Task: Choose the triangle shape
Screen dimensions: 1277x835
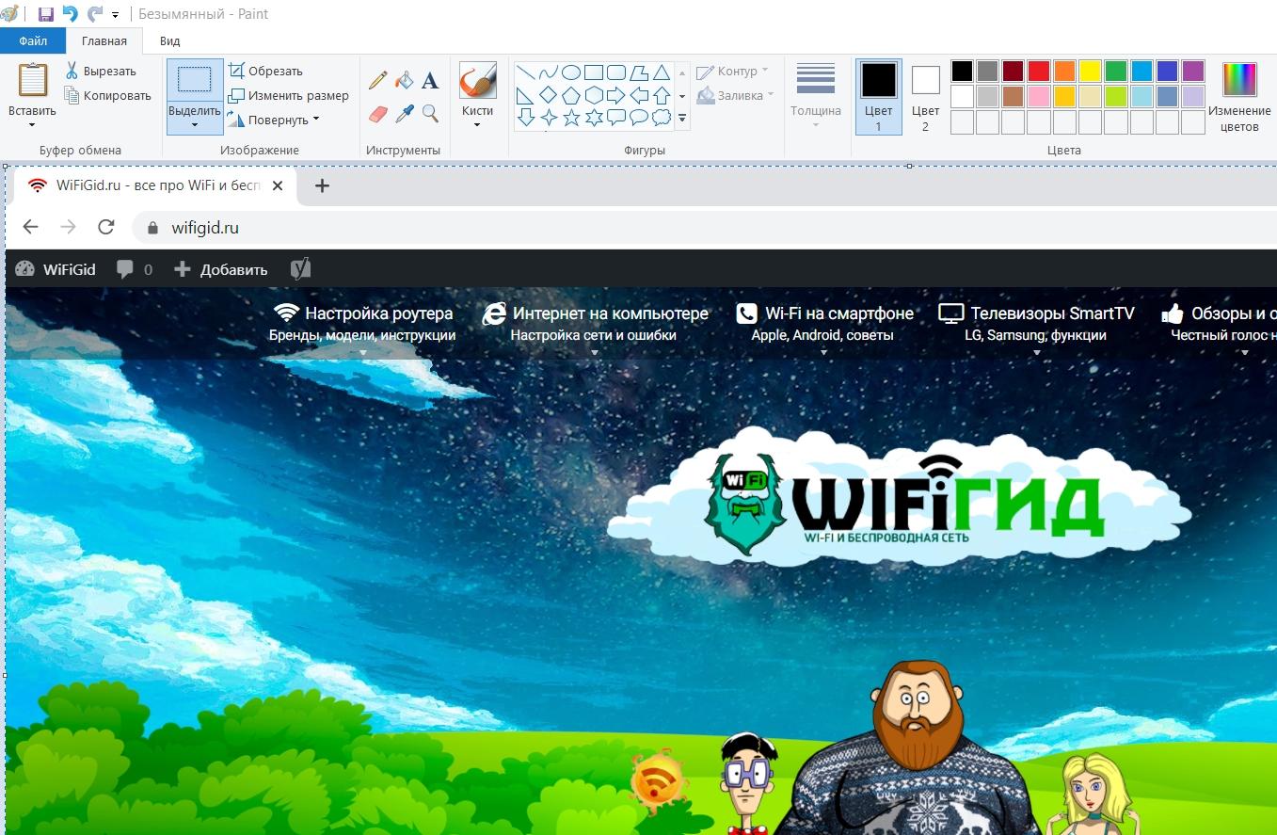Action: (x=662, y=72)
